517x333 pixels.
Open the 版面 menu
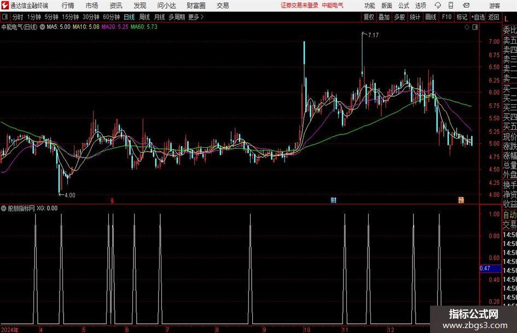[386, 5]
